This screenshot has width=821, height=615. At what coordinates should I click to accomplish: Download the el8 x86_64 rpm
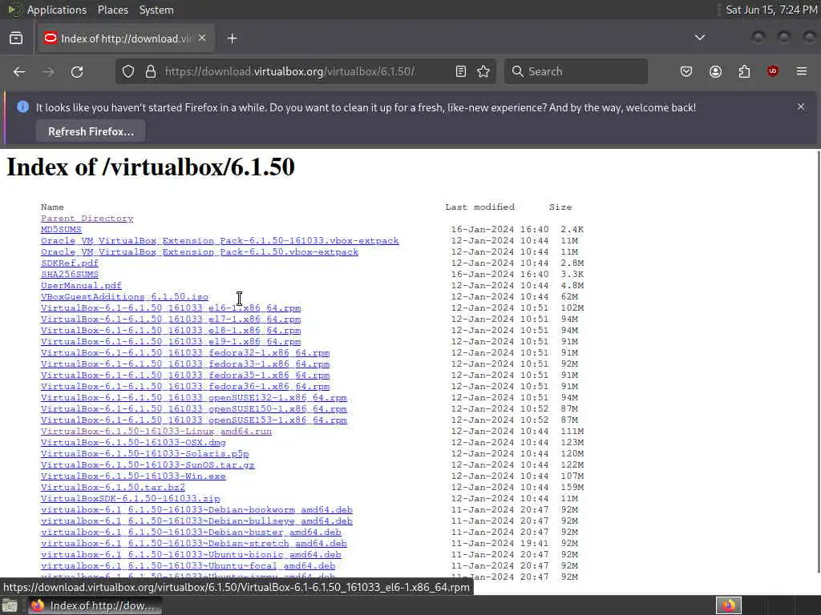point(171,330)
